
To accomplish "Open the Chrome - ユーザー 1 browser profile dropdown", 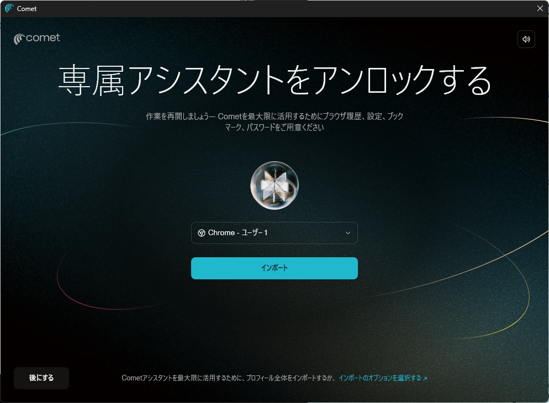I will tap(274, 233).
